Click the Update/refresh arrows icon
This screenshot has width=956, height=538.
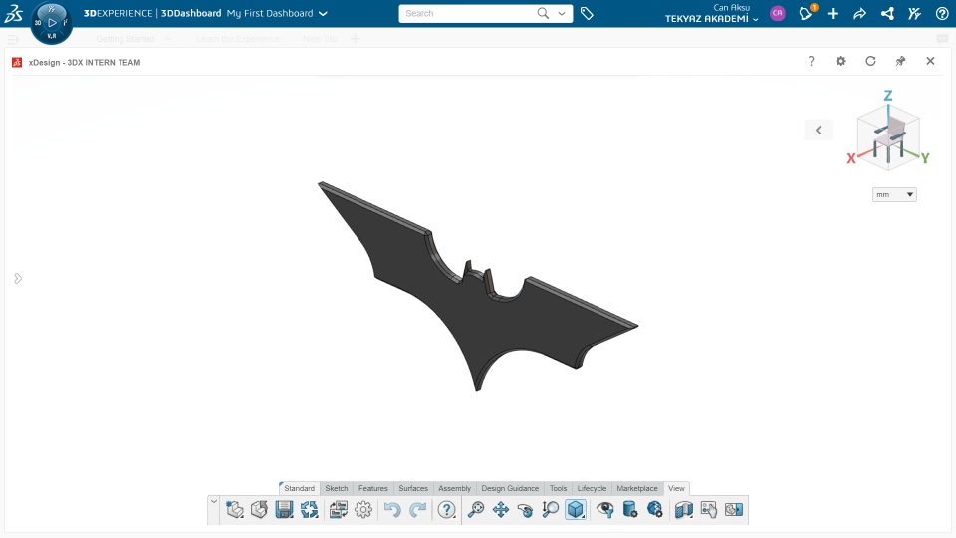pyautogui.click(x=309, y=509)
